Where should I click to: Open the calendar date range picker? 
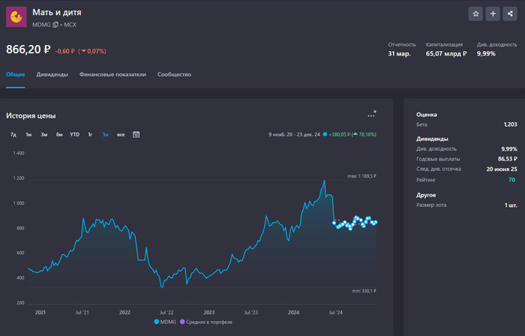pos(136,134)
